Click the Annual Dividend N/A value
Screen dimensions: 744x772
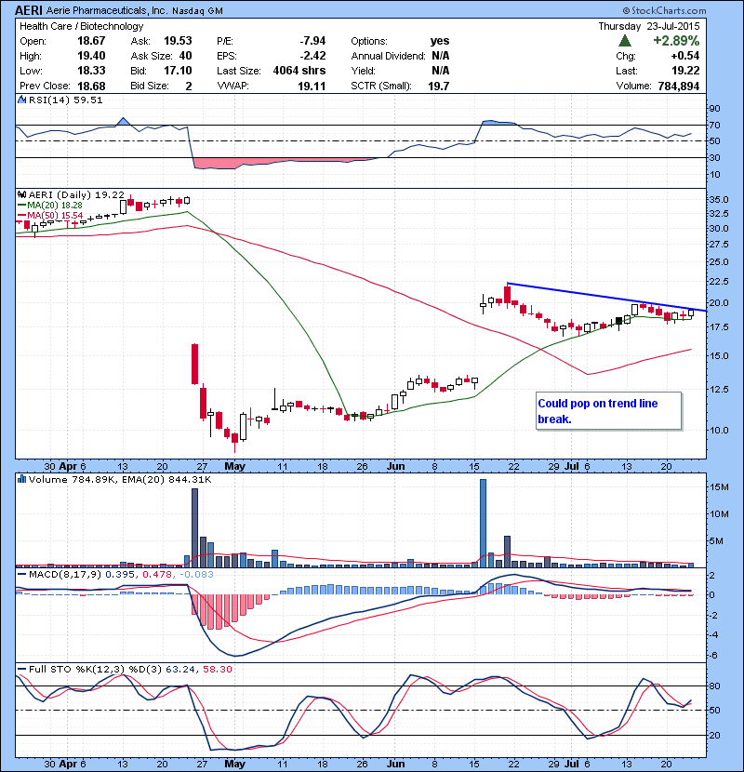[441, 56]
